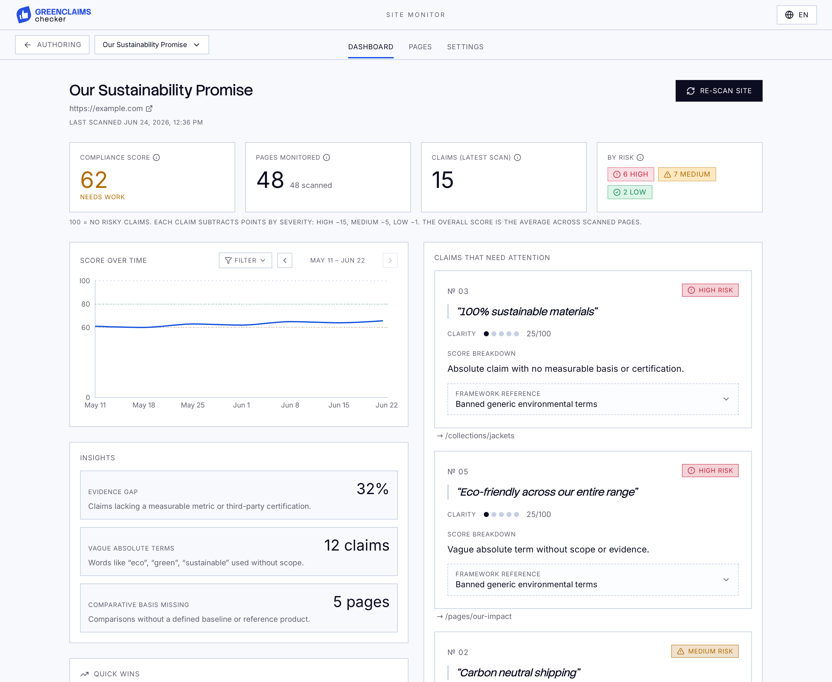Click the Quick Wins trend icon
Screen dimensions: 832x682
tap(84, 674)
